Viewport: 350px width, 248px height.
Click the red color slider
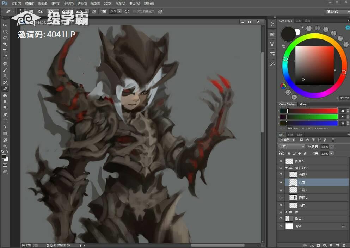(309, 111)
